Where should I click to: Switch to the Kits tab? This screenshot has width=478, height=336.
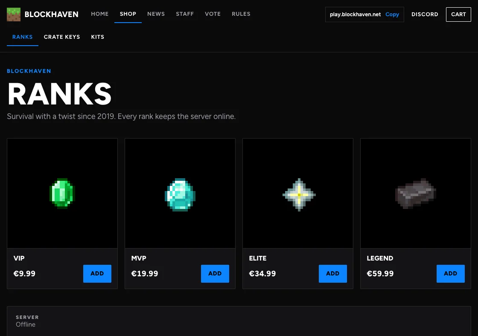point(98,37)
